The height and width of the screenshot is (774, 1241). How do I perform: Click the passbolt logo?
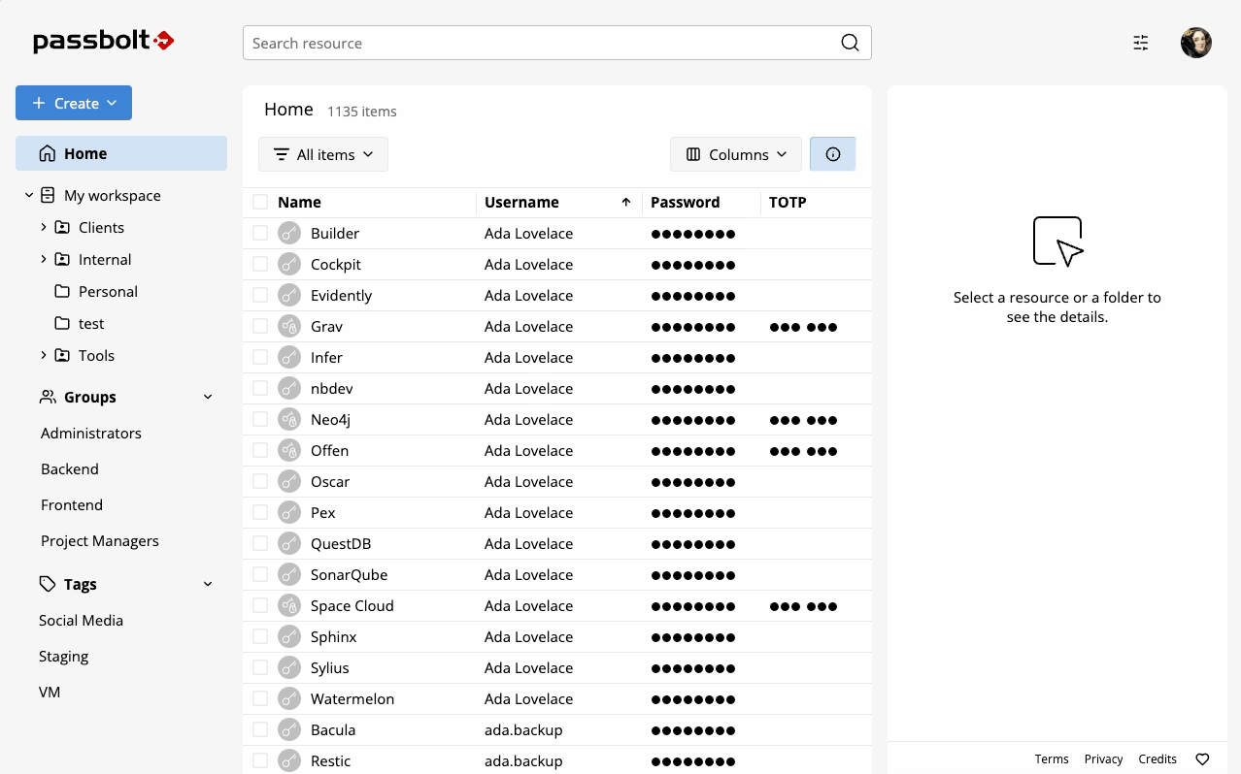click(x=104, y=41)
